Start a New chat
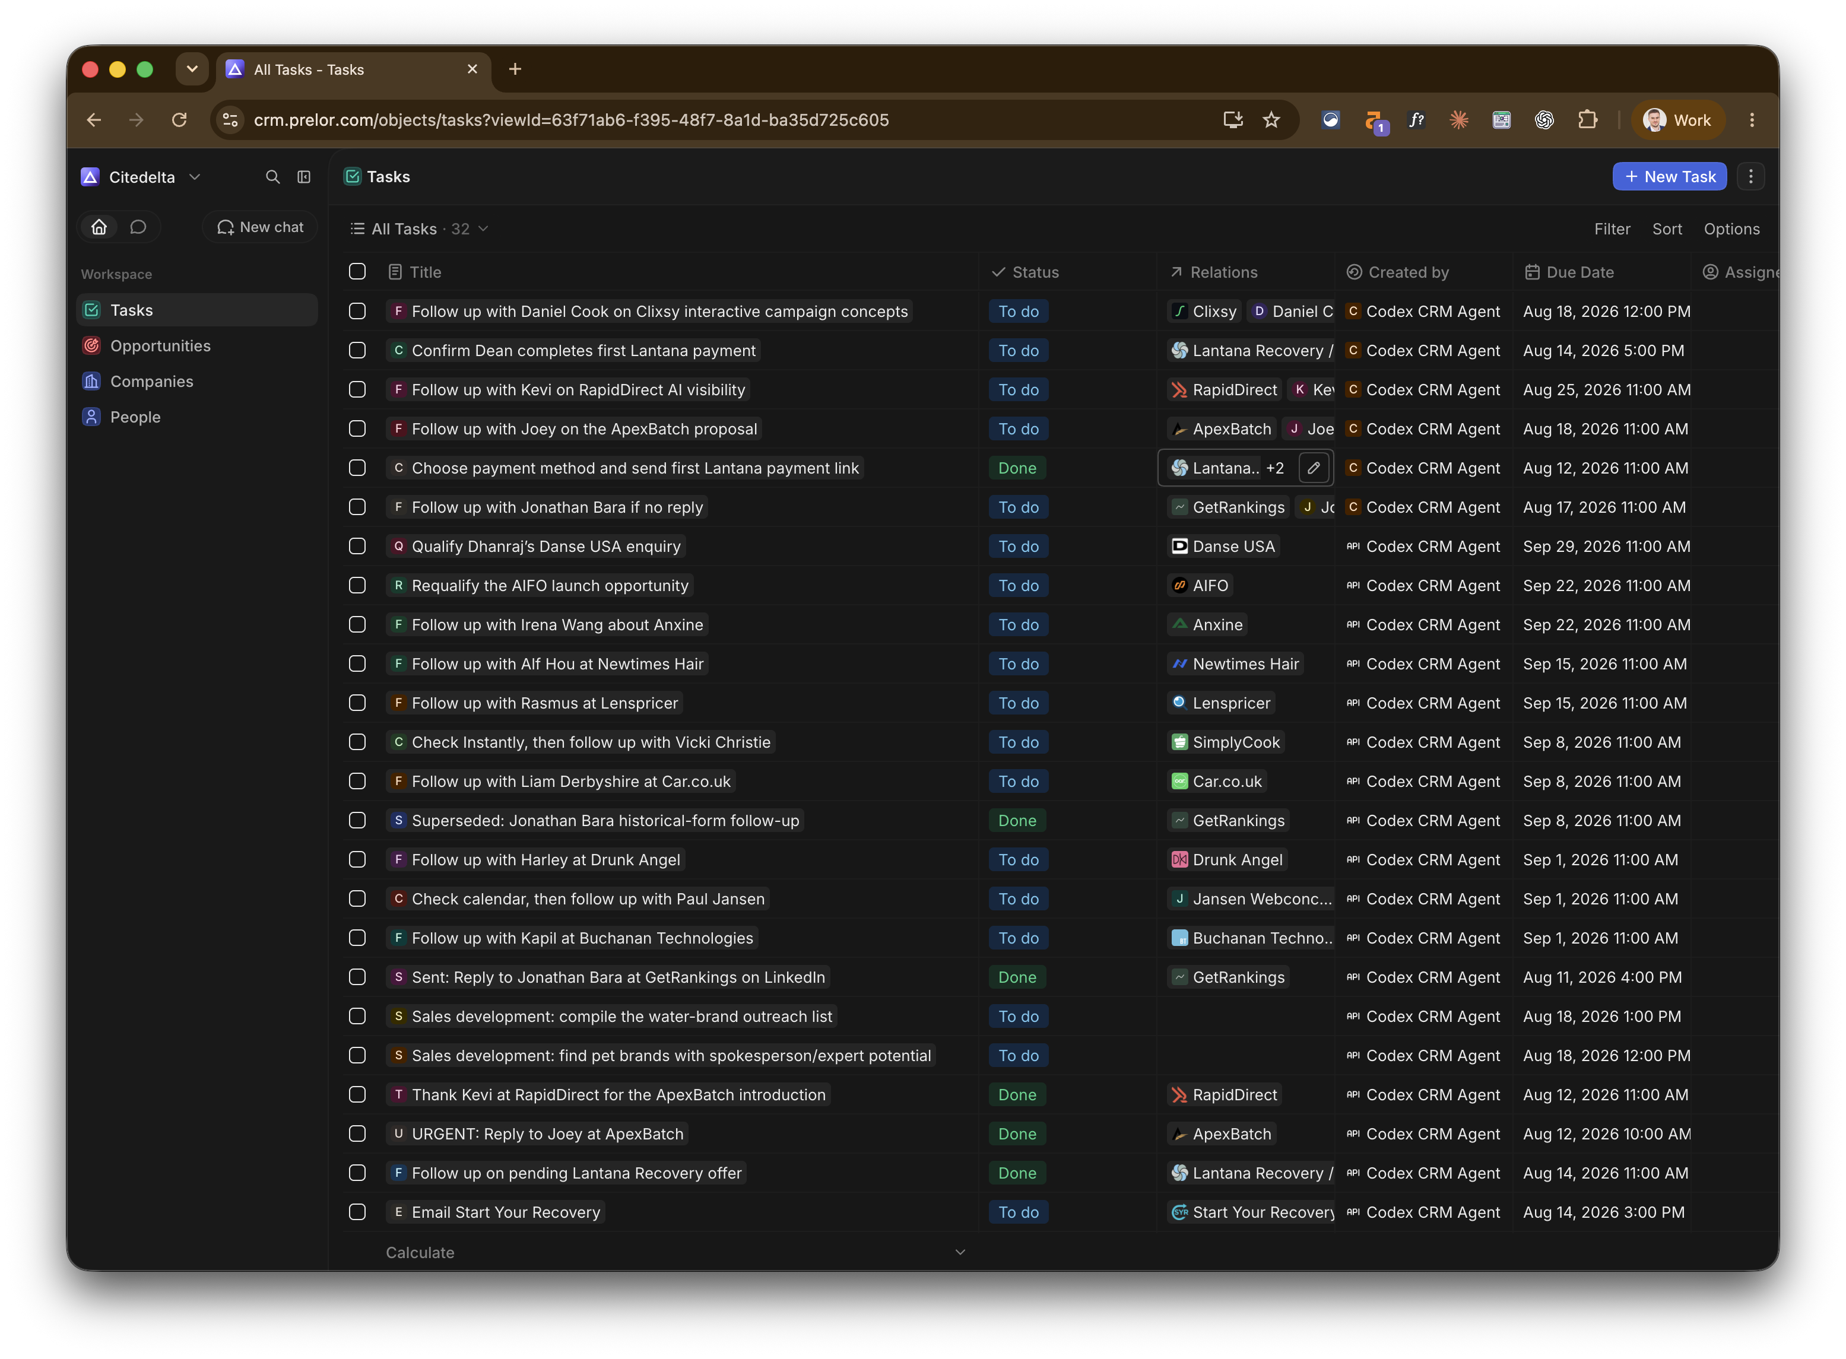 [260, 227]
